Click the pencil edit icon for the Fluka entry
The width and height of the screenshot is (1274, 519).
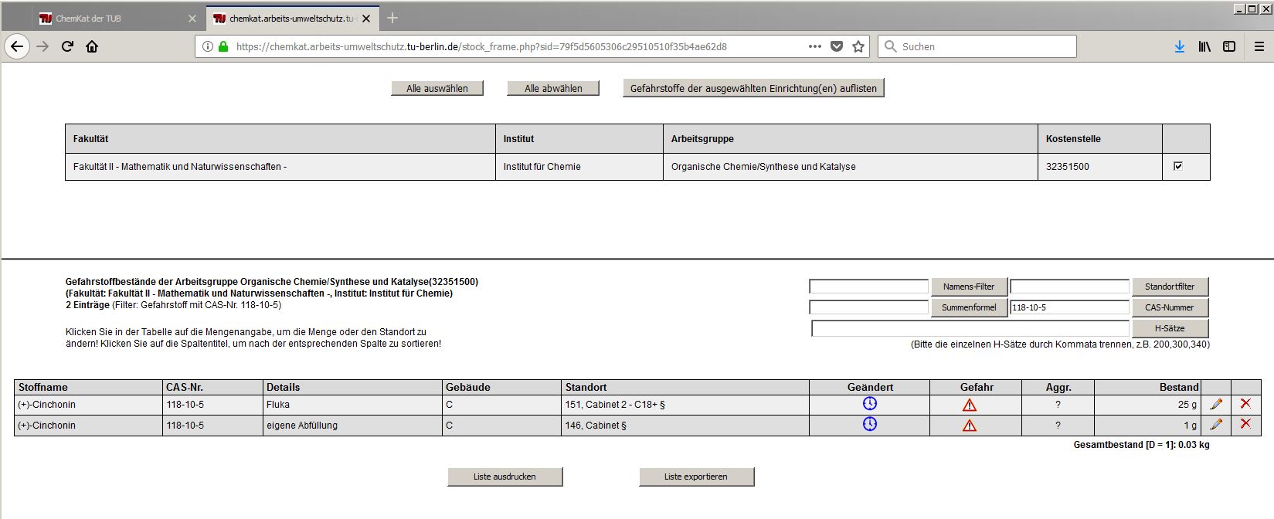(1216, 404)
